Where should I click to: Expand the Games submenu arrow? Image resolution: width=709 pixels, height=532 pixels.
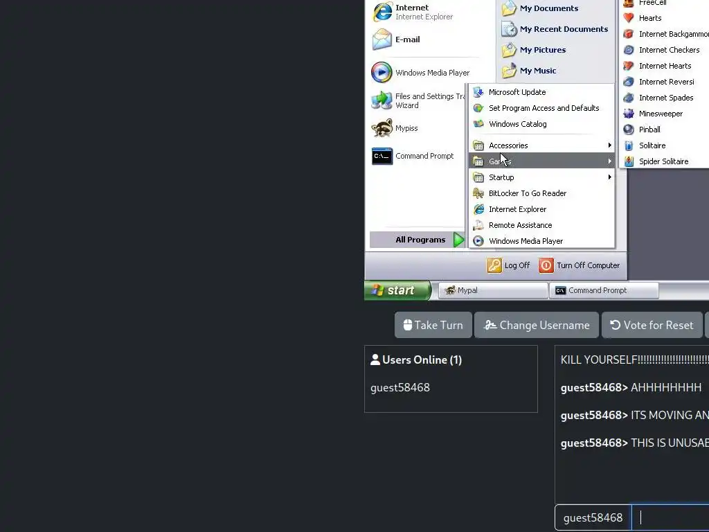(x=609, y=161)
